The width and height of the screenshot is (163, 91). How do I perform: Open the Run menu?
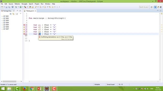tap(42, 4)
